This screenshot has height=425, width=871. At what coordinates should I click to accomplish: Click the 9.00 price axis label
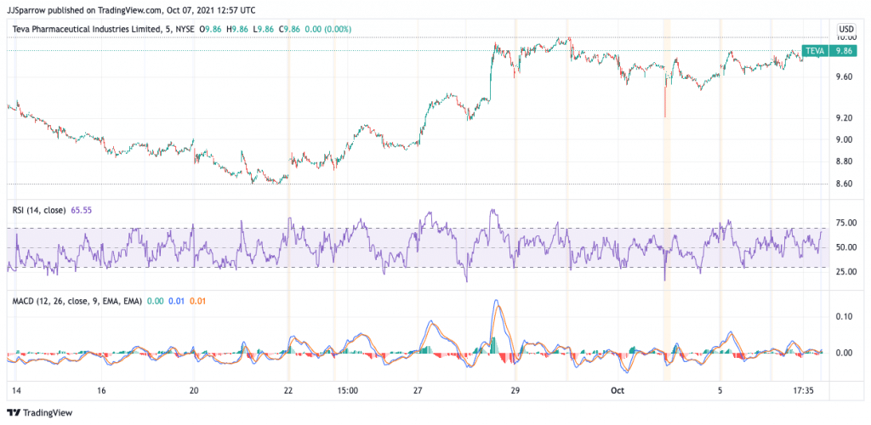point(846,139)
